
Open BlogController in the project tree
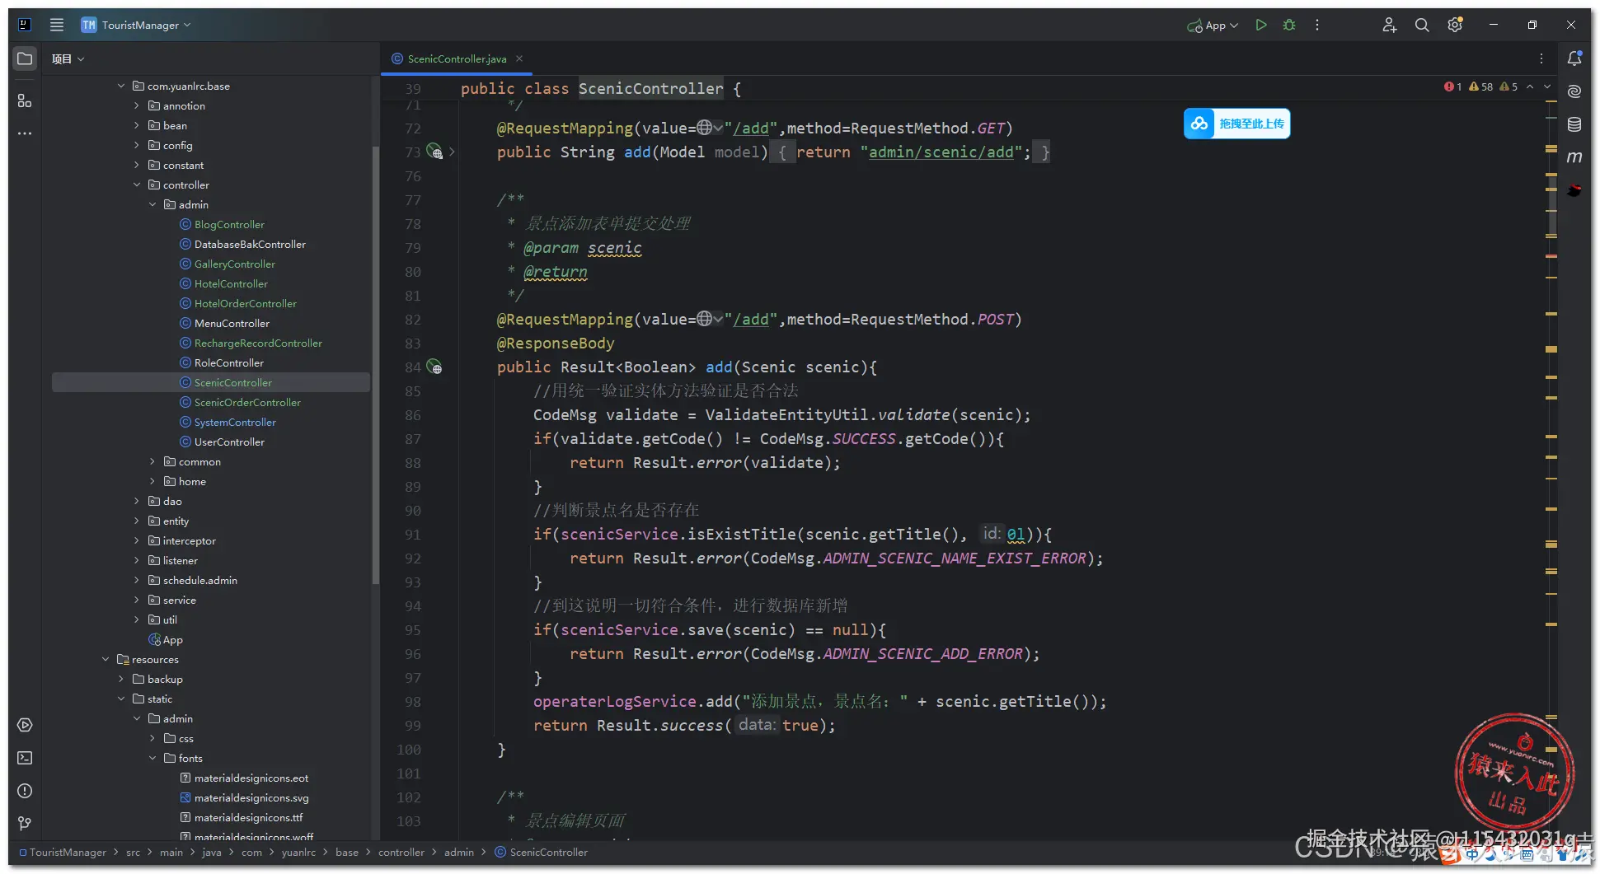coord(229,224)
